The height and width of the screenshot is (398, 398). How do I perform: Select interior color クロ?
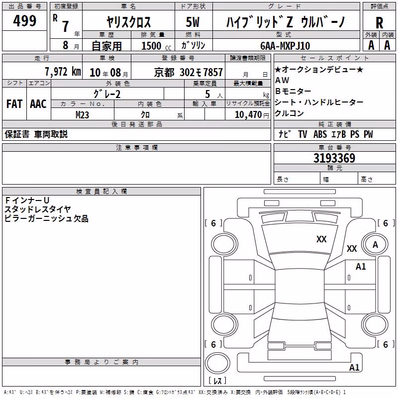click(x=145, y=115)
